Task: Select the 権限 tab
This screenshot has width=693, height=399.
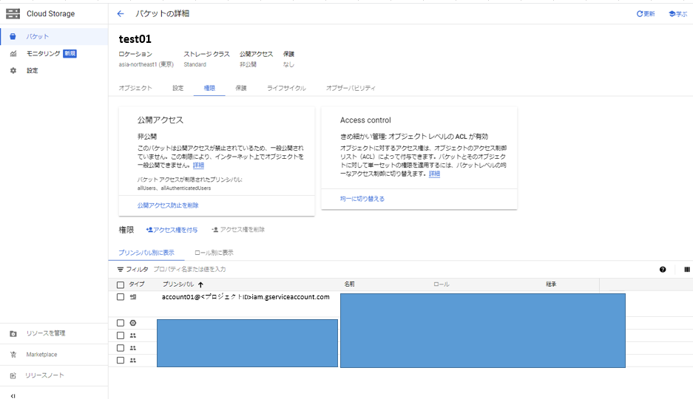Action: pos(209,88)
